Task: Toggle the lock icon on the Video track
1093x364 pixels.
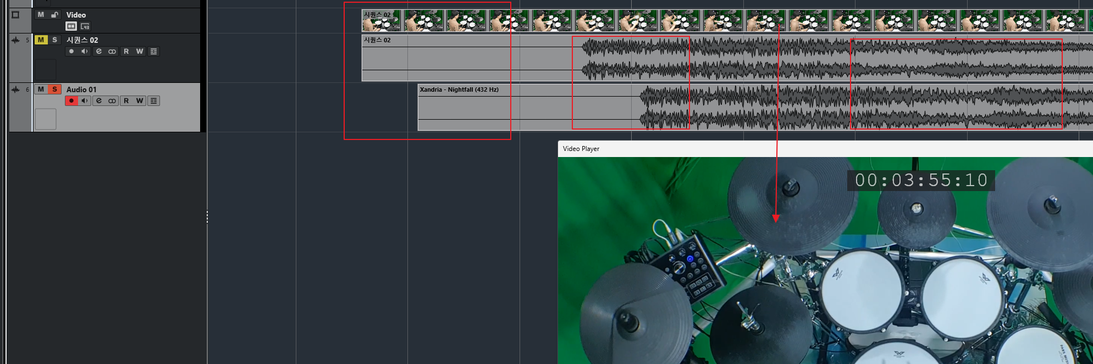Action: [x=54, y=15]
